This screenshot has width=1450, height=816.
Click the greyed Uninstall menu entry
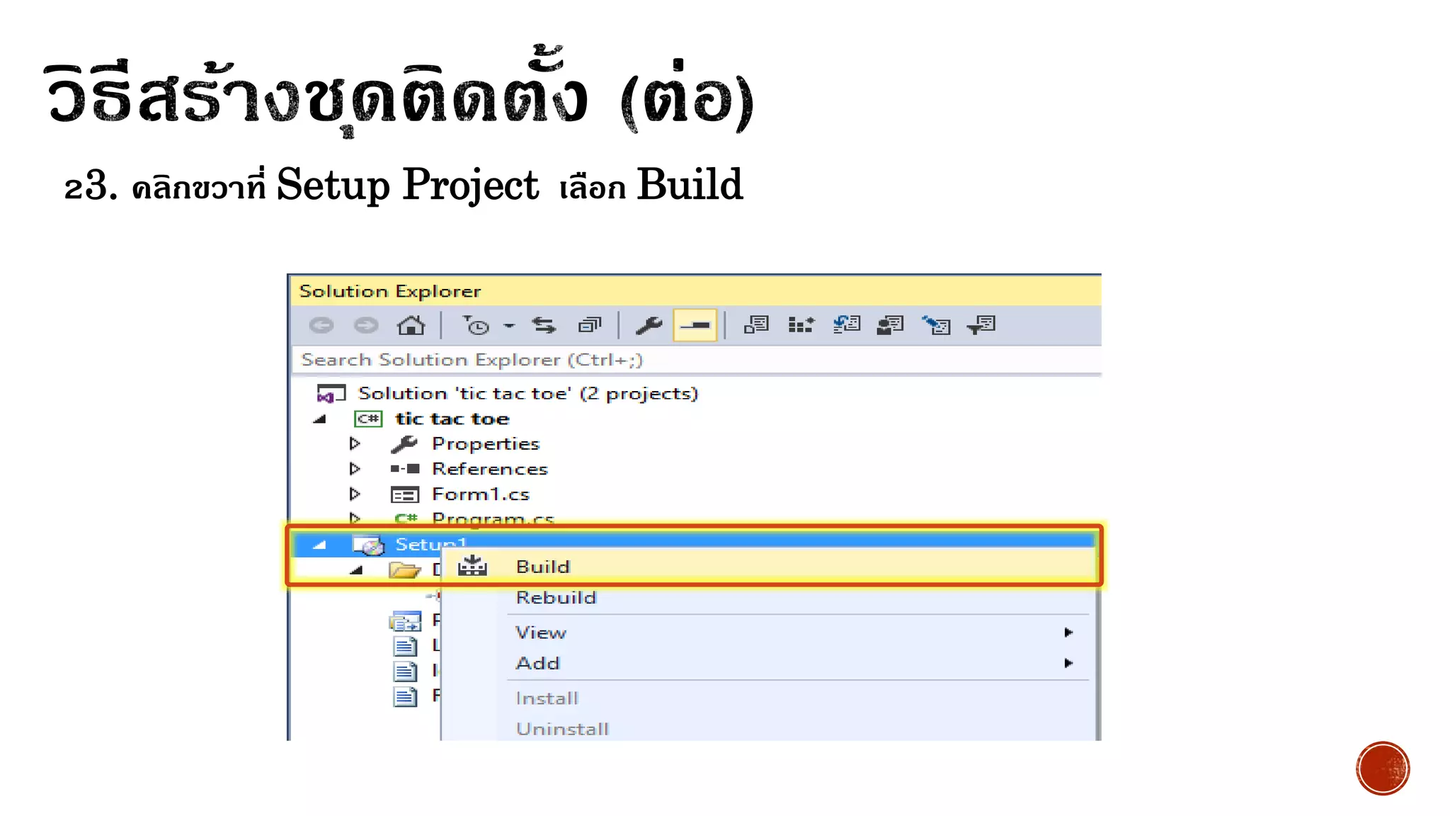pos(562,729)
